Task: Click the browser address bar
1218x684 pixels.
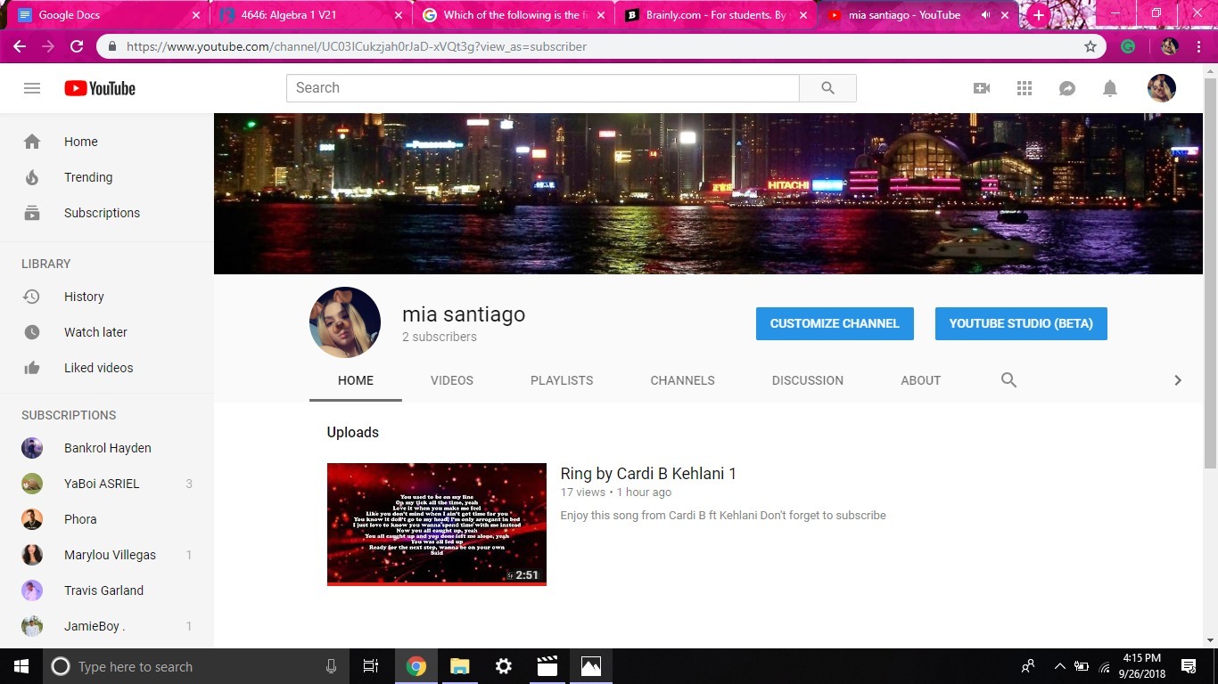Action: point(602,46)
